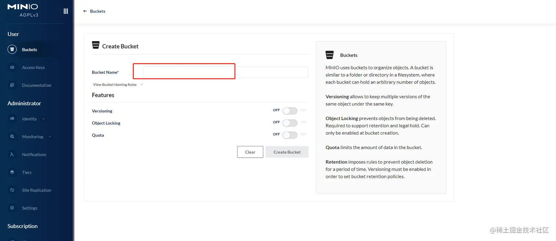Screen dimensions: 556x241
Task: Go back via the Buckets breadcrumb link
Action: [98, 11]
